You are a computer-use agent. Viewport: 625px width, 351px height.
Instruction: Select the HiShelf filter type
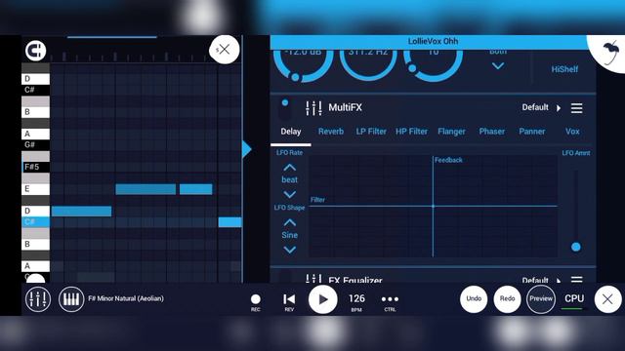pos(564,69)
